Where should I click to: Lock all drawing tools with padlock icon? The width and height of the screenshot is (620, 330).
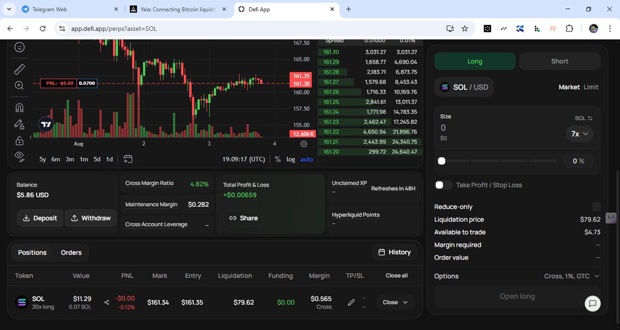19,140
